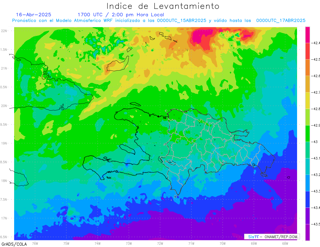Pick the blue swatch between -43.3 and -43.4
Screen dimensions: 320x247
coord(307,200)
